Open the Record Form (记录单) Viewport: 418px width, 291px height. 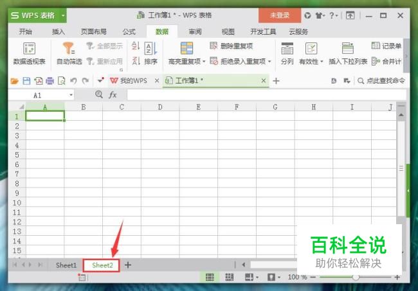click(386, 46)
